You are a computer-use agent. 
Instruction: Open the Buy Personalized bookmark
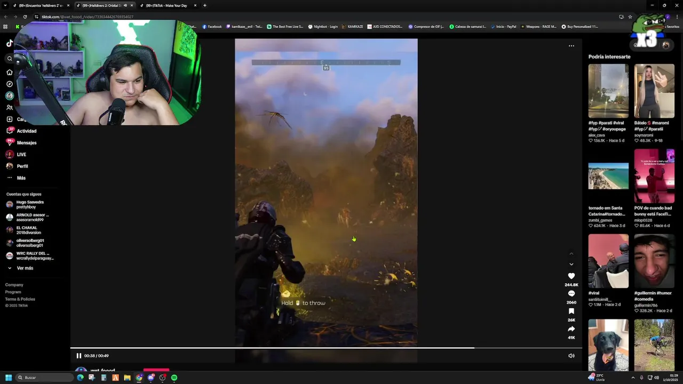point(579,27)
